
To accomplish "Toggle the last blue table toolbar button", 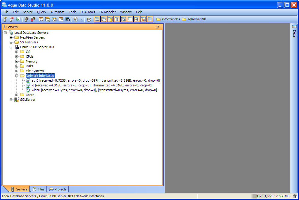I will [x=150, y=19].
